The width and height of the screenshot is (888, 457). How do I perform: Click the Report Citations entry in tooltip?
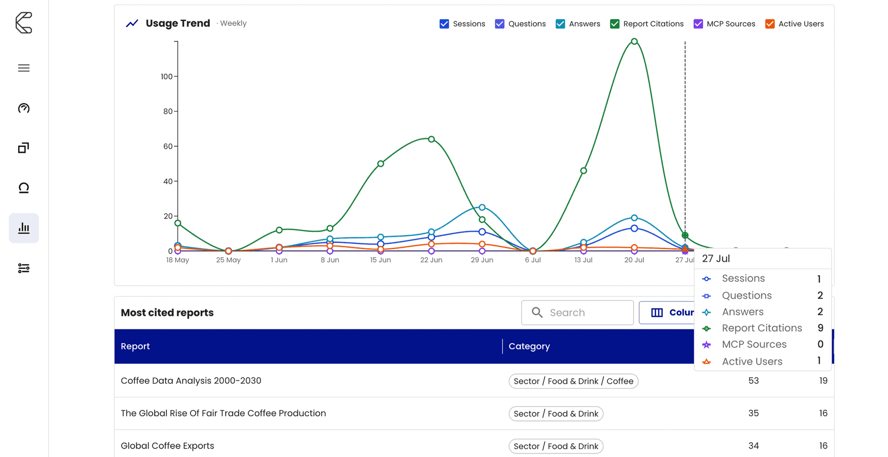[x=763, y=328]
